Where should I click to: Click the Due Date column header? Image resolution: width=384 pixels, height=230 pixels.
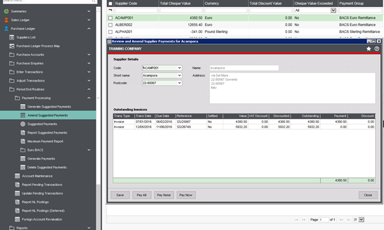(165, 116)
